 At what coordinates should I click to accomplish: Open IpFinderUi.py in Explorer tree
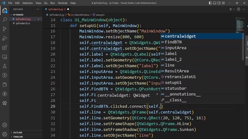click(x=23, y=19)
